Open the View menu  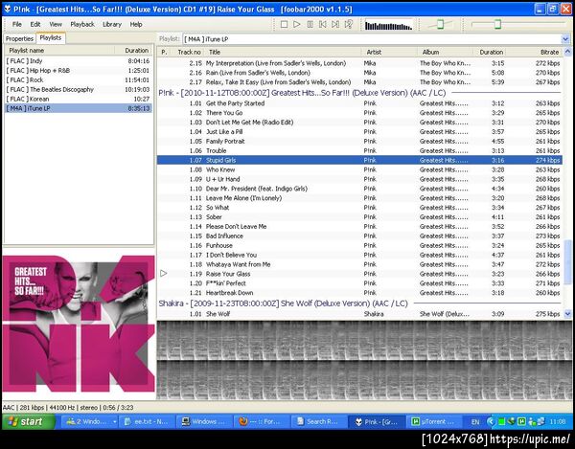pos(56,24)
